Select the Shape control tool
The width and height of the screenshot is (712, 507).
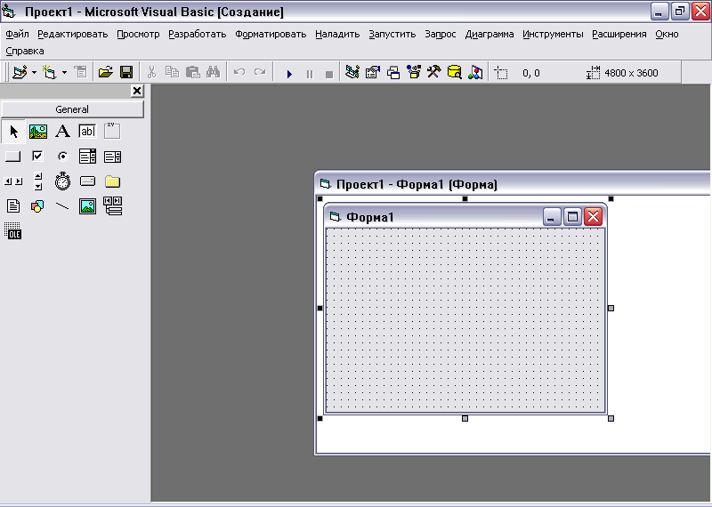37,206
